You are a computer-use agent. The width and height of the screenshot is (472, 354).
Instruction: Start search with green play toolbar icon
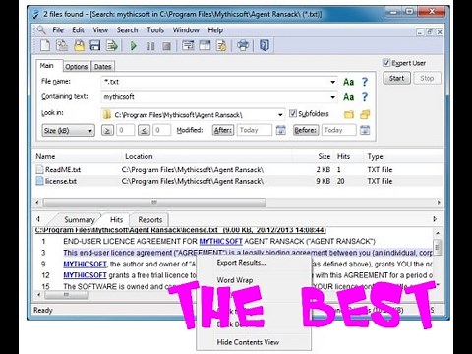(134, 45)
